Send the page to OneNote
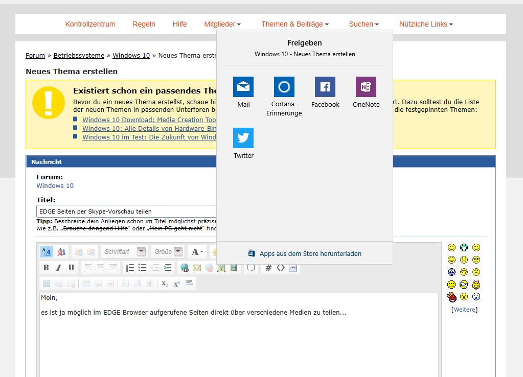 366,87
